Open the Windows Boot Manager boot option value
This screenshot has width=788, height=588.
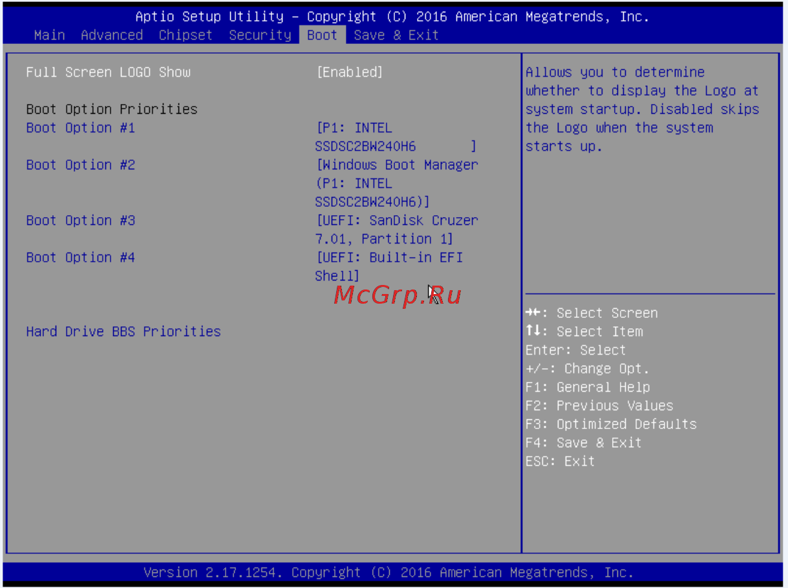(396, 184)
